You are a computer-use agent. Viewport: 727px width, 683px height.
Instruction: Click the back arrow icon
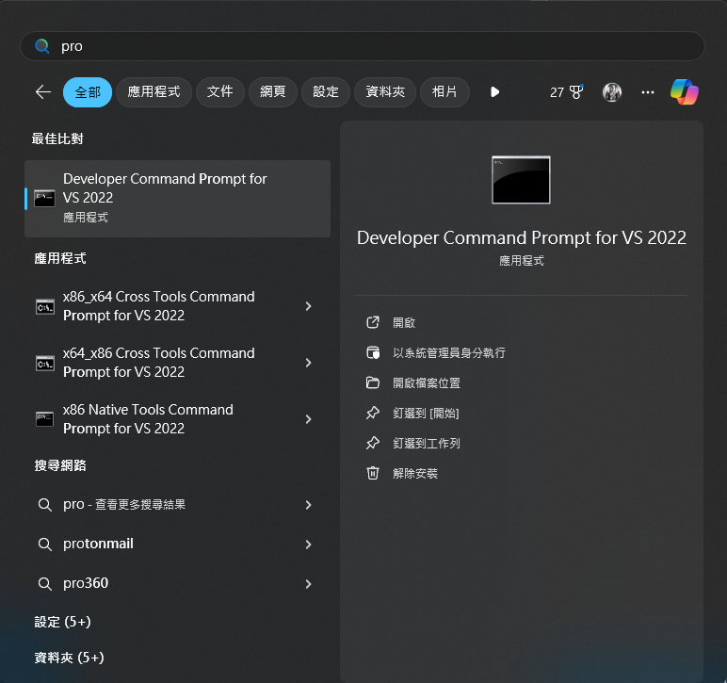click(43, 91)
